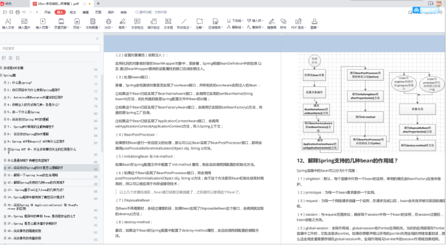Open bookmark '11、解释一下spring bean的生命周期'

click(x=32, y=175)
